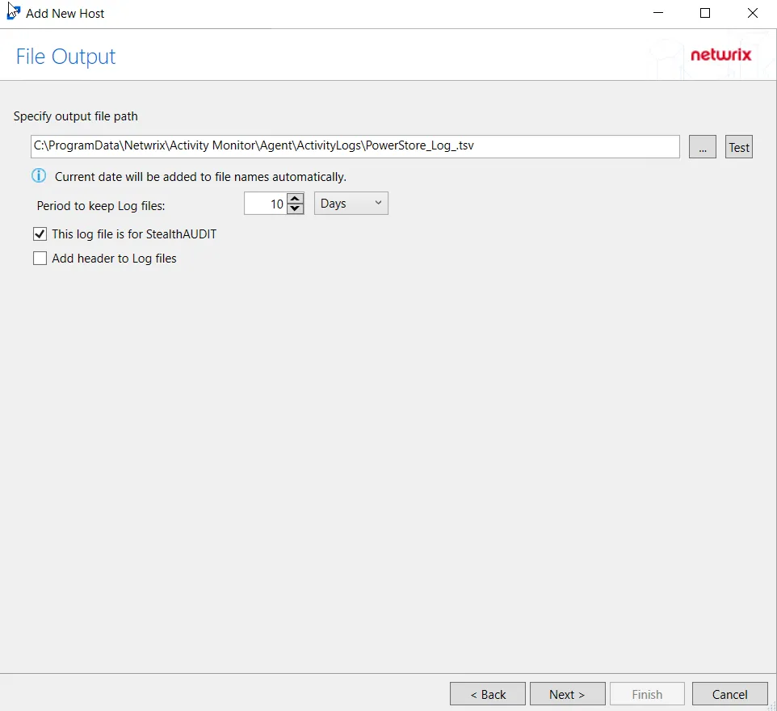Click the 'Specify output file path' label

pos(75,116)
